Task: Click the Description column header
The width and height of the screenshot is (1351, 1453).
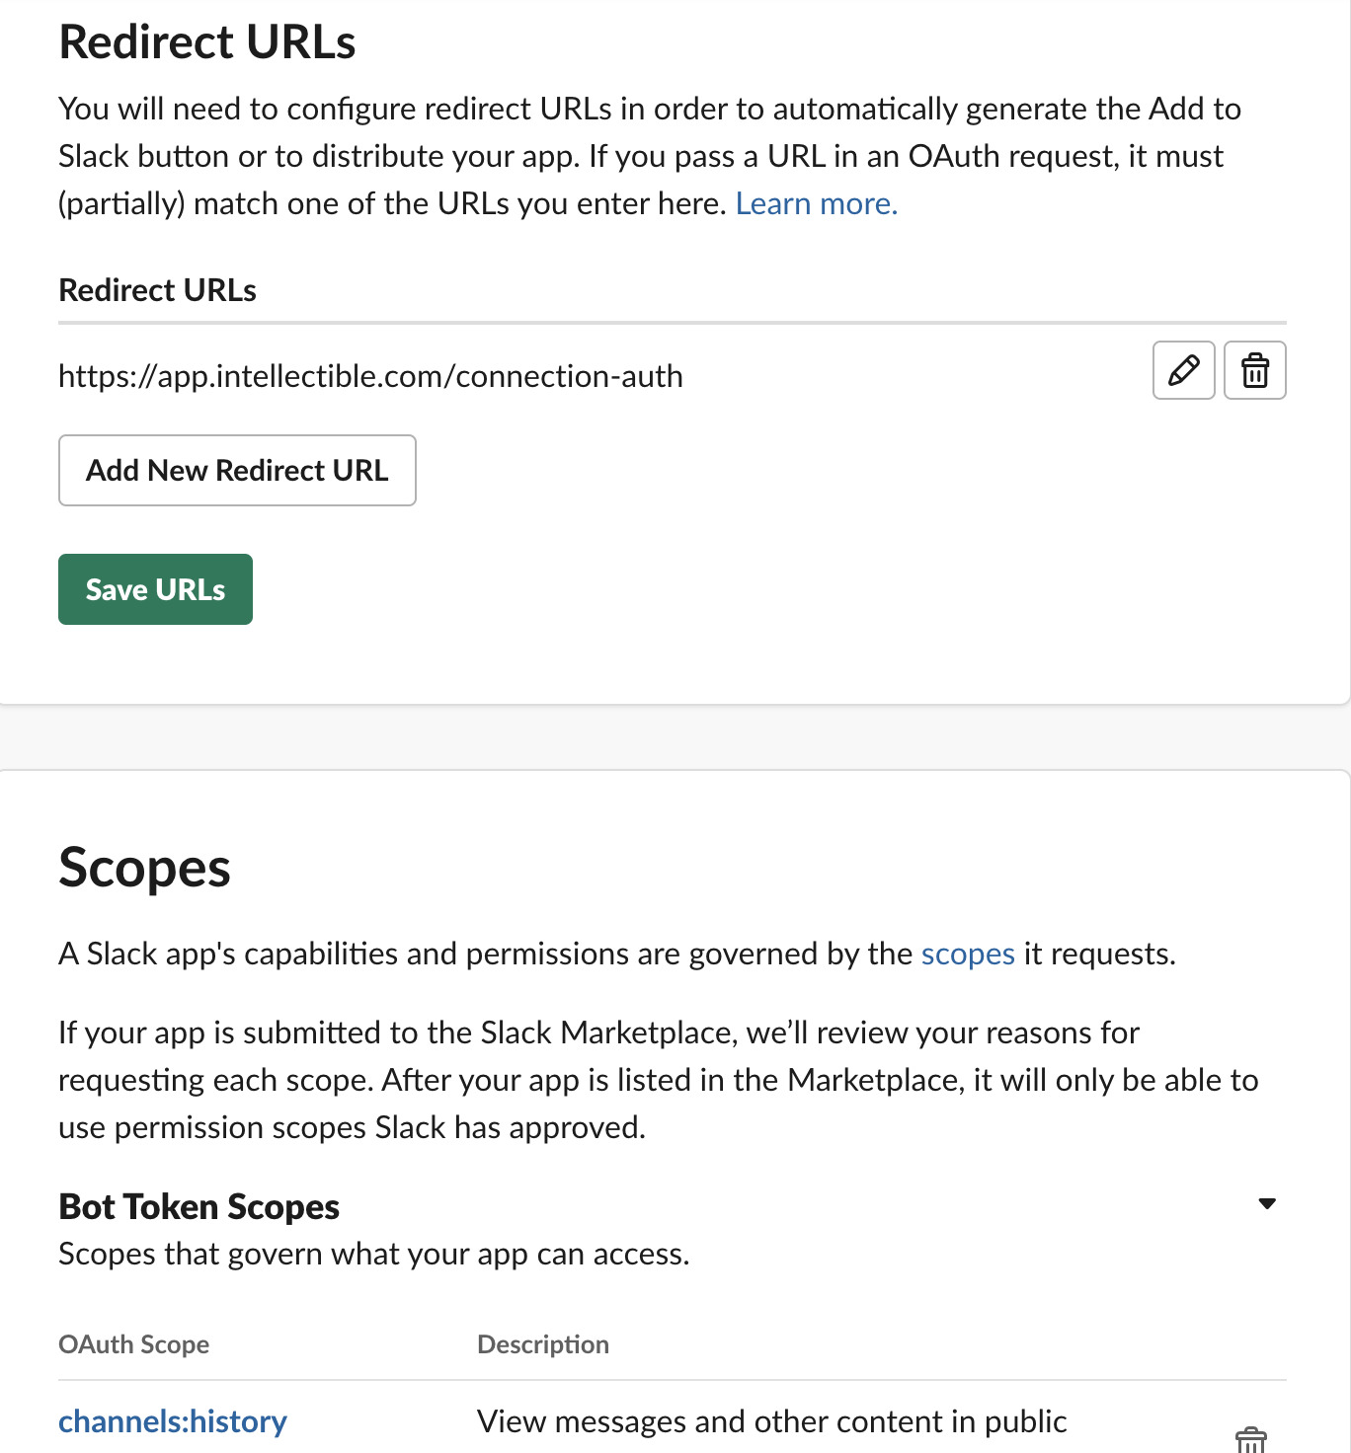Action: 542,1343
